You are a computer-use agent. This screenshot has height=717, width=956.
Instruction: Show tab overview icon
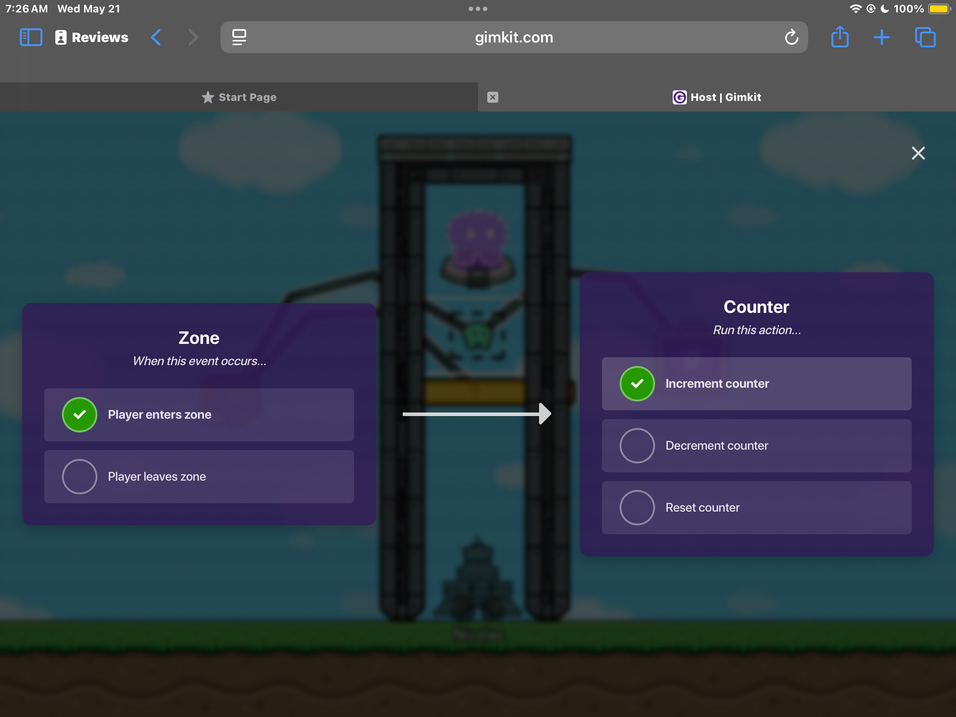click(925, 37)
